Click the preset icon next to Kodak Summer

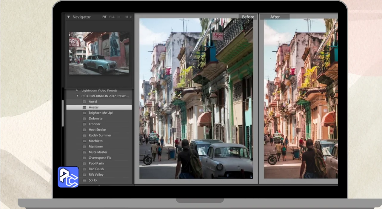84,135
